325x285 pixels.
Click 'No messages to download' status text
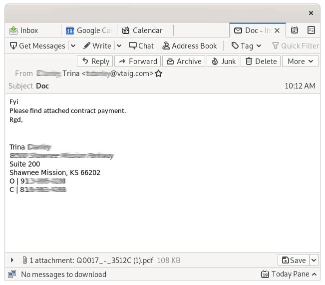[63, 274]
